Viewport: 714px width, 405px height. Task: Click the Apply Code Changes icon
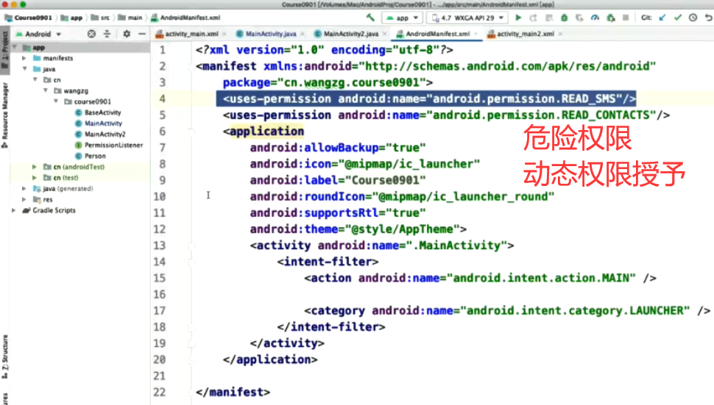[548, 18]
